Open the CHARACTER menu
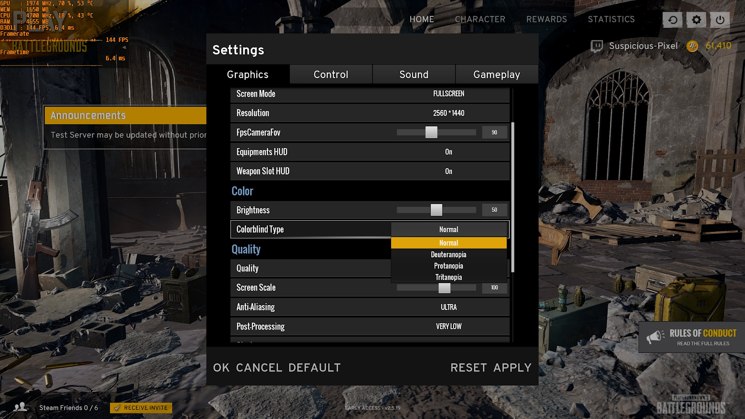The image size is (745, 419). (480, 19)
